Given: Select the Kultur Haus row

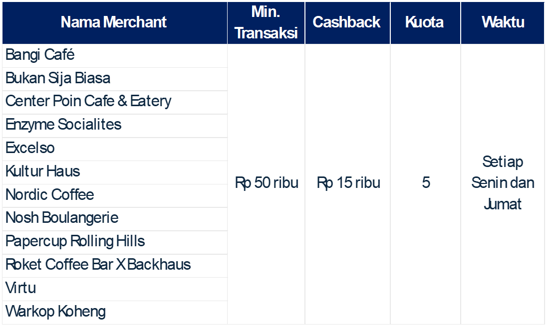Looking at the screenshot, I should coord(43,171).
